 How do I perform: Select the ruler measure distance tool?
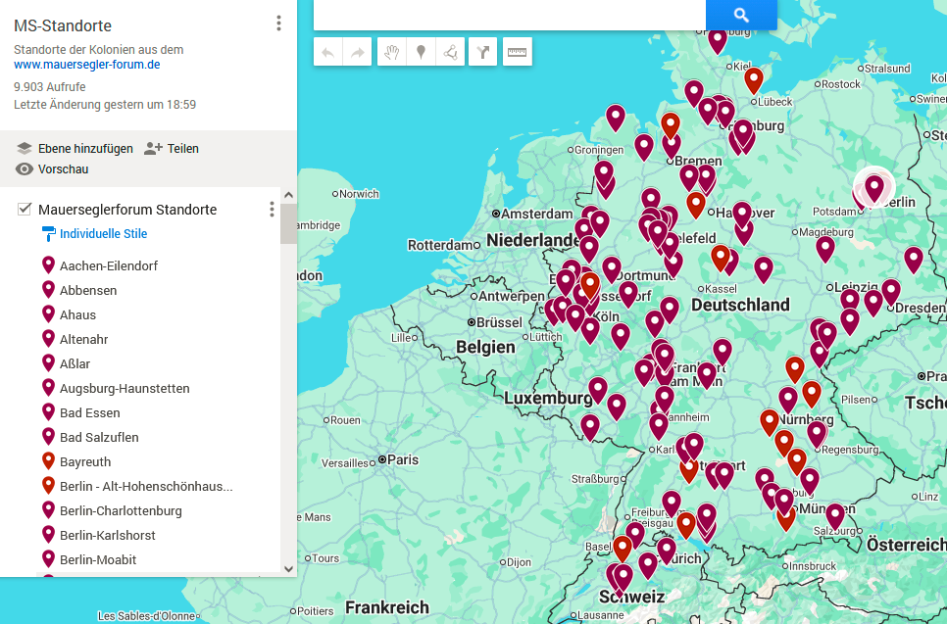coord(517,52)
